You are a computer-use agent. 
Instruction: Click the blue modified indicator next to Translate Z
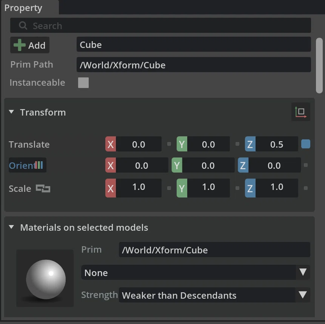[x=305, y=144]
